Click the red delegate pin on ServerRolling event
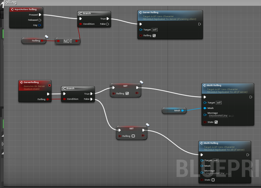 point(50,85)
